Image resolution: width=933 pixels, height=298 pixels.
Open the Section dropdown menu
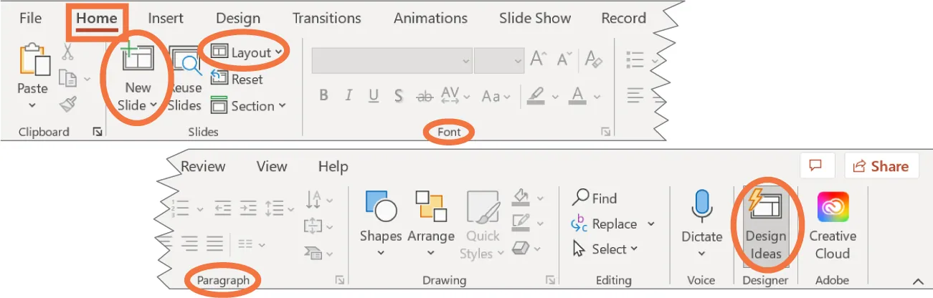(x=248, y=106)
